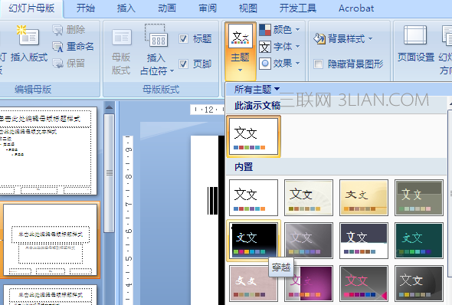Viewport: 452px width, 305px height.
Task: Open the 效果 effects menu
Action: click(x=280, y=64)
